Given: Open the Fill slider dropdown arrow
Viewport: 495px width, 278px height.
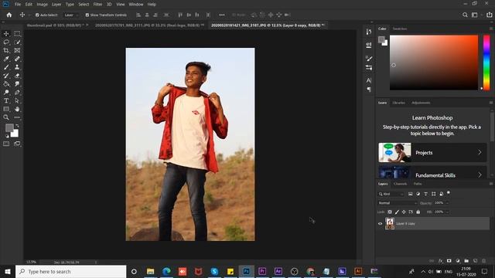Looking at the screenshot, I should [x=447, y=212].
